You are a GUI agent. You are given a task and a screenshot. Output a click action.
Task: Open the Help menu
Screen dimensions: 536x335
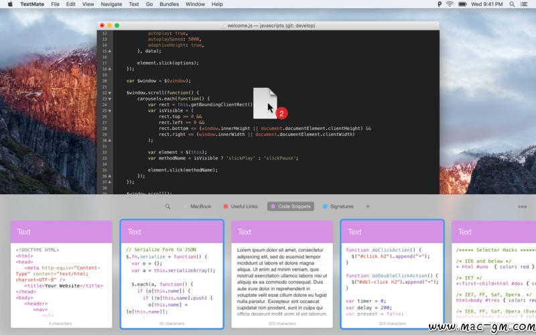(217, 4)
